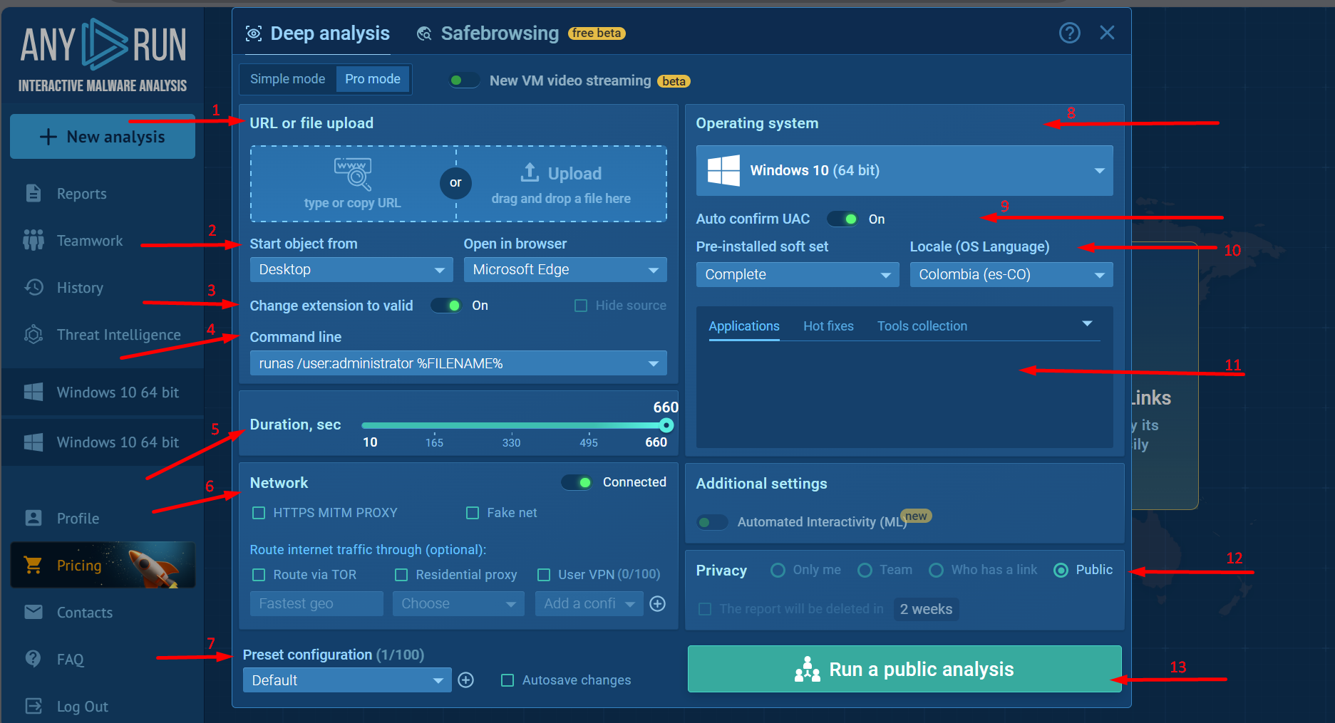Click the New analysis button

pyautogui.click(x=103, y=137)
